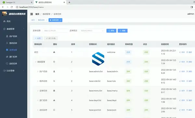Screen dimensions: 195x118
Task: Close the 角色信息 page tab
Action: tap(46, 20)
